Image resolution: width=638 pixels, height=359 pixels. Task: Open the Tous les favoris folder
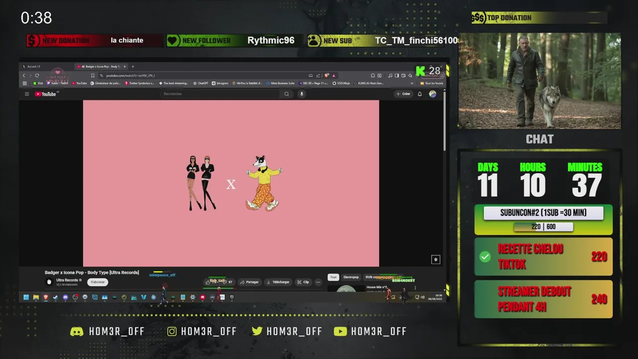(432, 83)
